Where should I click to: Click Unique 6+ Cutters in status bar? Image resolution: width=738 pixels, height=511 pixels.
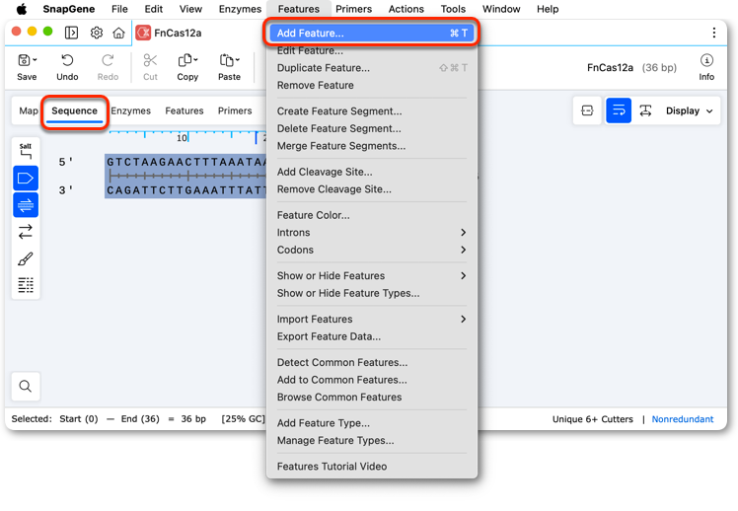click(593, 419)
